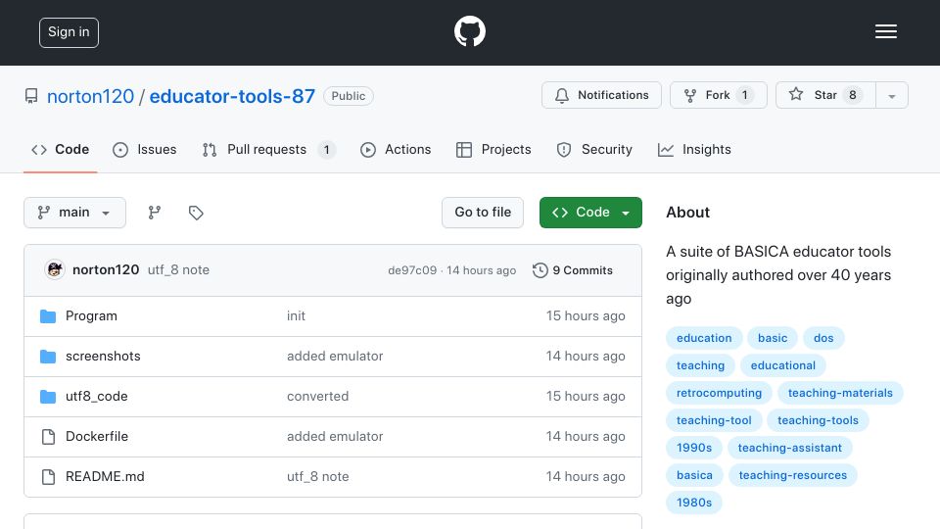View tags via the tag icon
This screenshot has width=940, height=529.
tap(196, 213)
